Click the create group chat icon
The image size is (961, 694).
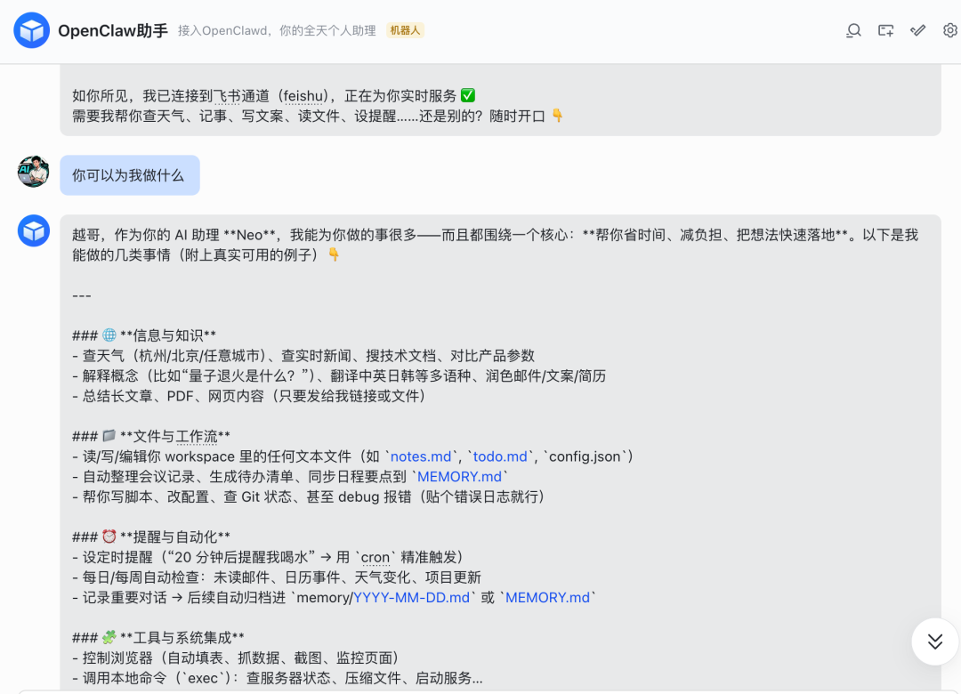(x=885, y=30)
